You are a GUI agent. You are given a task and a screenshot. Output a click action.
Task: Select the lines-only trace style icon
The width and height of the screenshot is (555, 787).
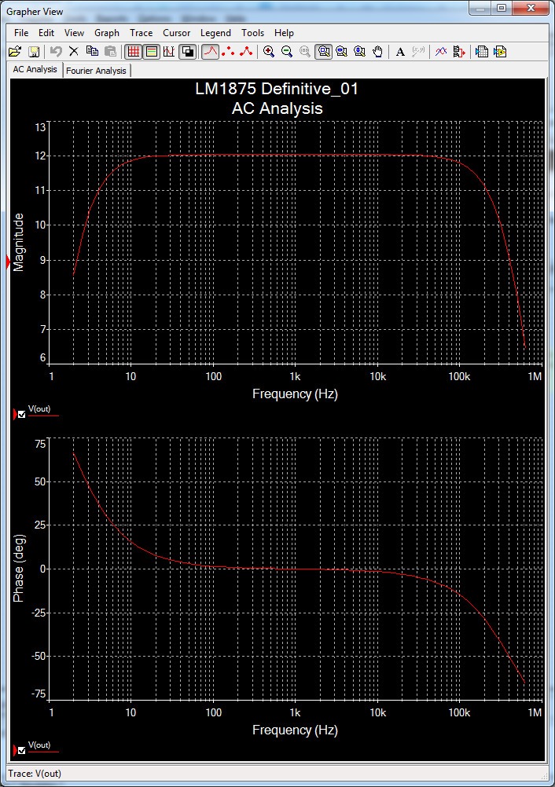point(211,51)
